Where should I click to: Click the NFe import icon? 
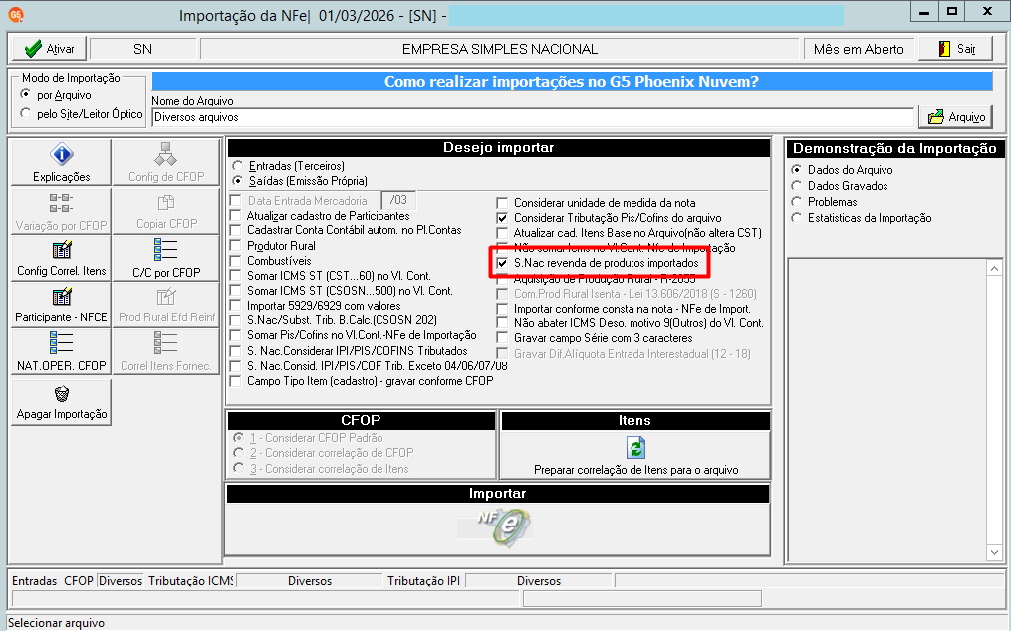tap(504, 526)
